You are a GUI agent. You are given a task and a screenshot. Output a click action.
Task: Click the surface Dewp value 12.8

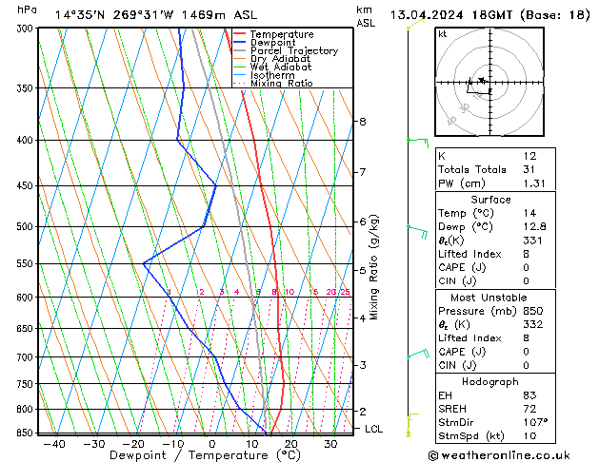point(534,227)
